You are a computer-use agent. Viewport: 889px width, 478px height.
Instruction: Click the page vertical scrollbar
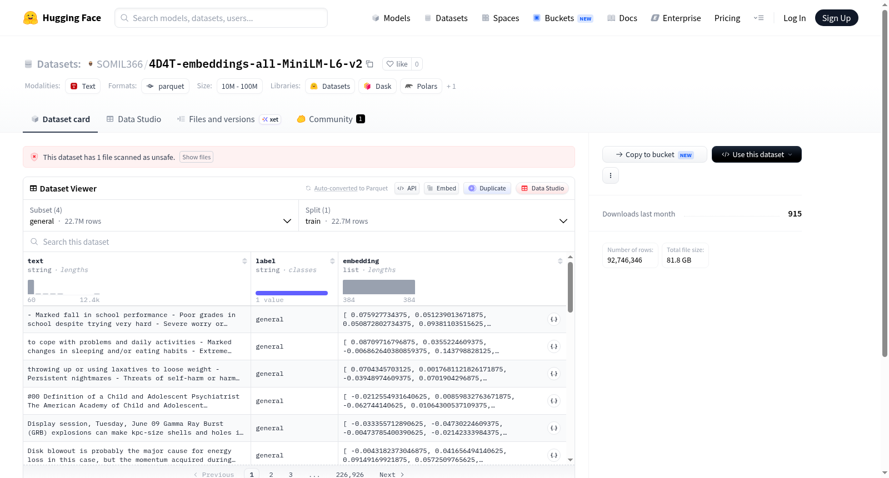coord(885,183)
